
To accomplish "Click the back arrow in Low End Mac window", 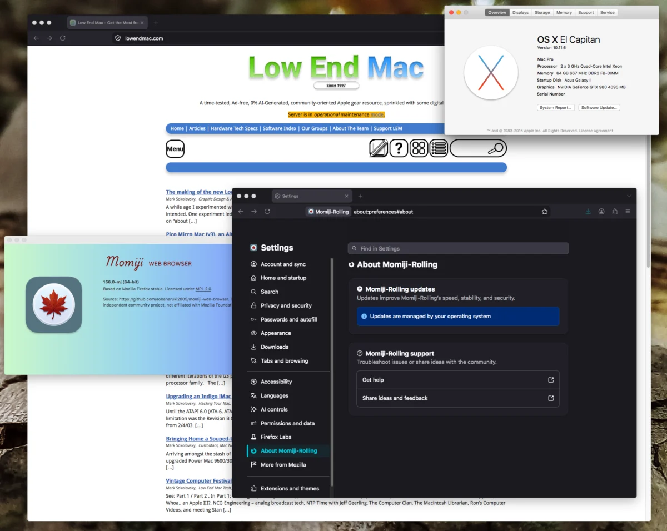I will [36, 38].
